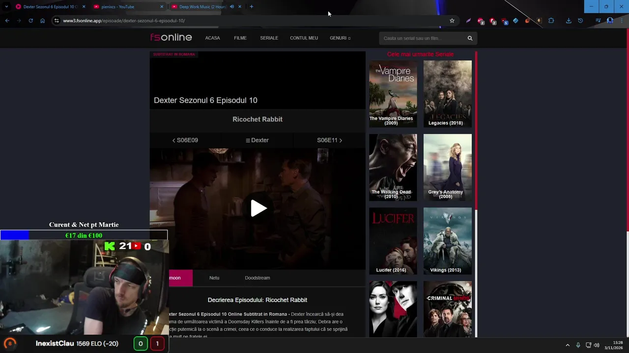Click the Decrierea Episodului heading
The image size is (629, 353).
pos(257,300)
